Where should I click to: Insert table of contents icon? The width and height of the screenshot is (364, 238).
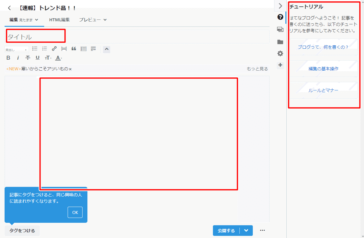click(83, 49)
